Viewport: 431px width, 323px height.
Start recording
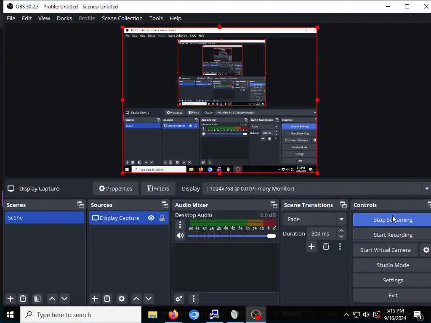click(x=393, y=235)
